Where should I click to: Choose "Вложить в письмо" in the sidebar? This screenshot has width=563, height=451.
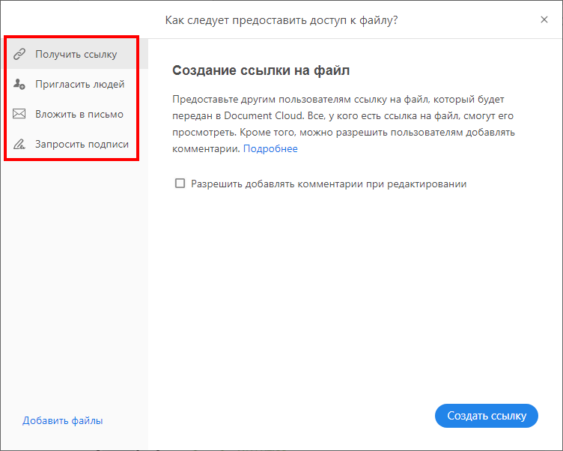point(79,115)
